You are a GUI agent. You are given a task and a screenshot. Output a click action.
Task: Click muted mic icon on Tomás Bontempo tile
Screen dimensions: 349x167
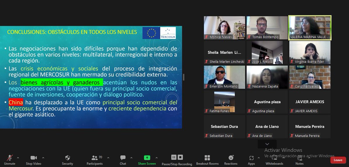pyautogui.click(x=250, y=37)
